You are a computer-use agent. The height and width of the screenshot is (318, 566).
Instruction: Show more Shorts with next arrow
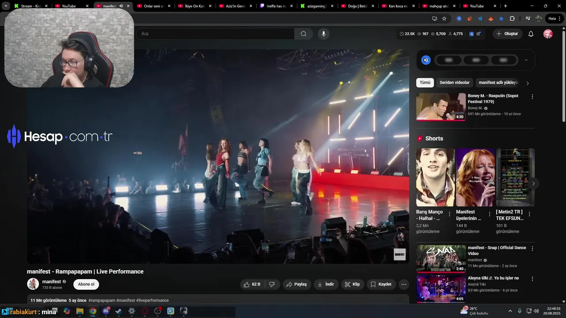click(533, 183)
